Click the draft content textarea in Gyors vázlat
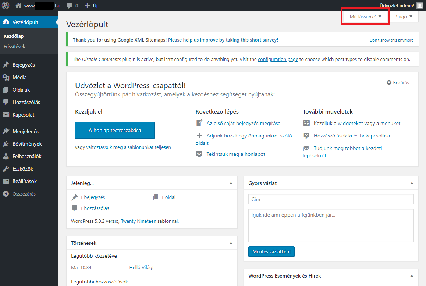Image resolution: width=426 pixels, height=286 pixels. click(x=331, y=225)
